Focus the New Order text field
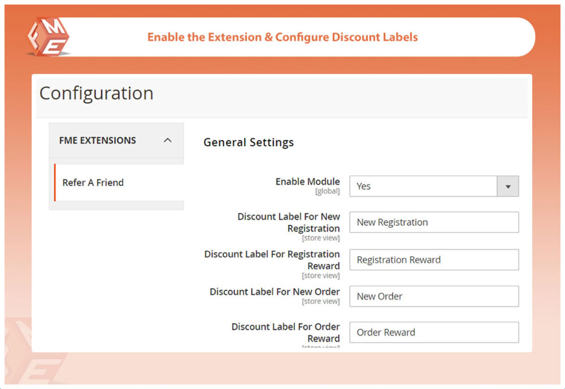 click(434, 296)
